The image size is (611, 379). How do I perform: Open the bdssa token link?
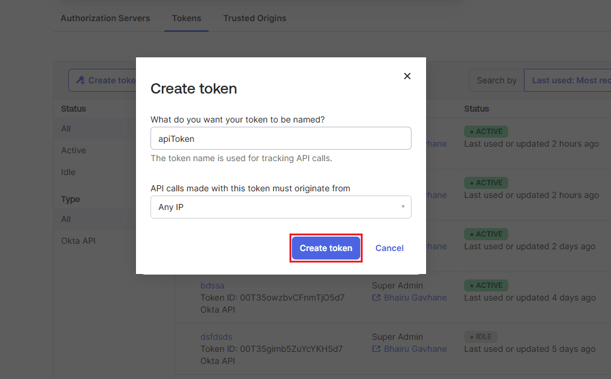(212, 285)
